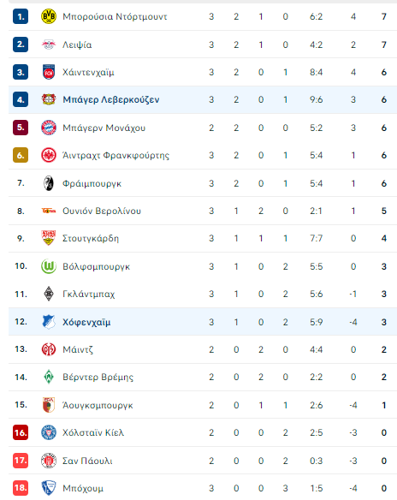Click the Bayer Leverkusen crest icon
The height and width of the screenshot is (500, 397).
[x=49, y=99]
